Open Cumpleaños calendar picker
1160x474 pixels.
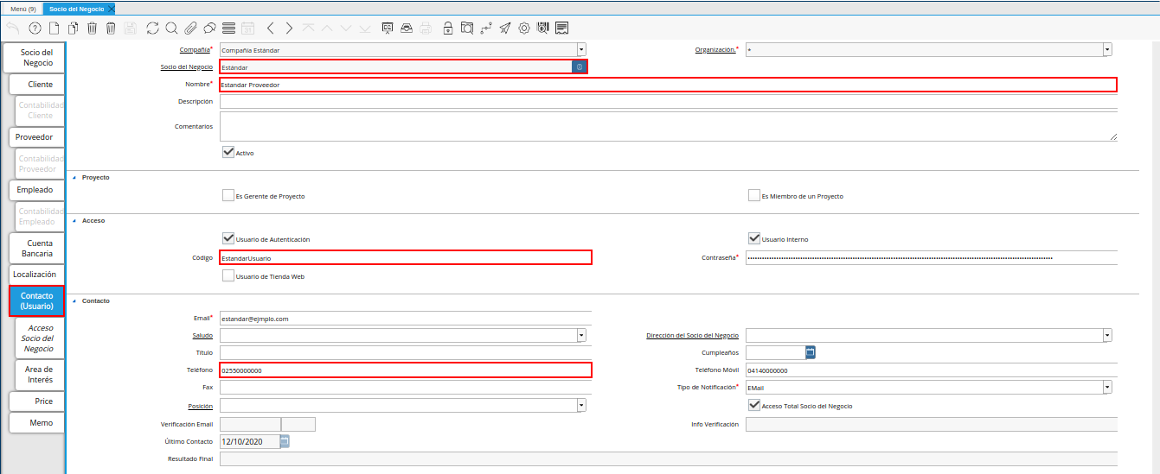[x=811, y=352]
